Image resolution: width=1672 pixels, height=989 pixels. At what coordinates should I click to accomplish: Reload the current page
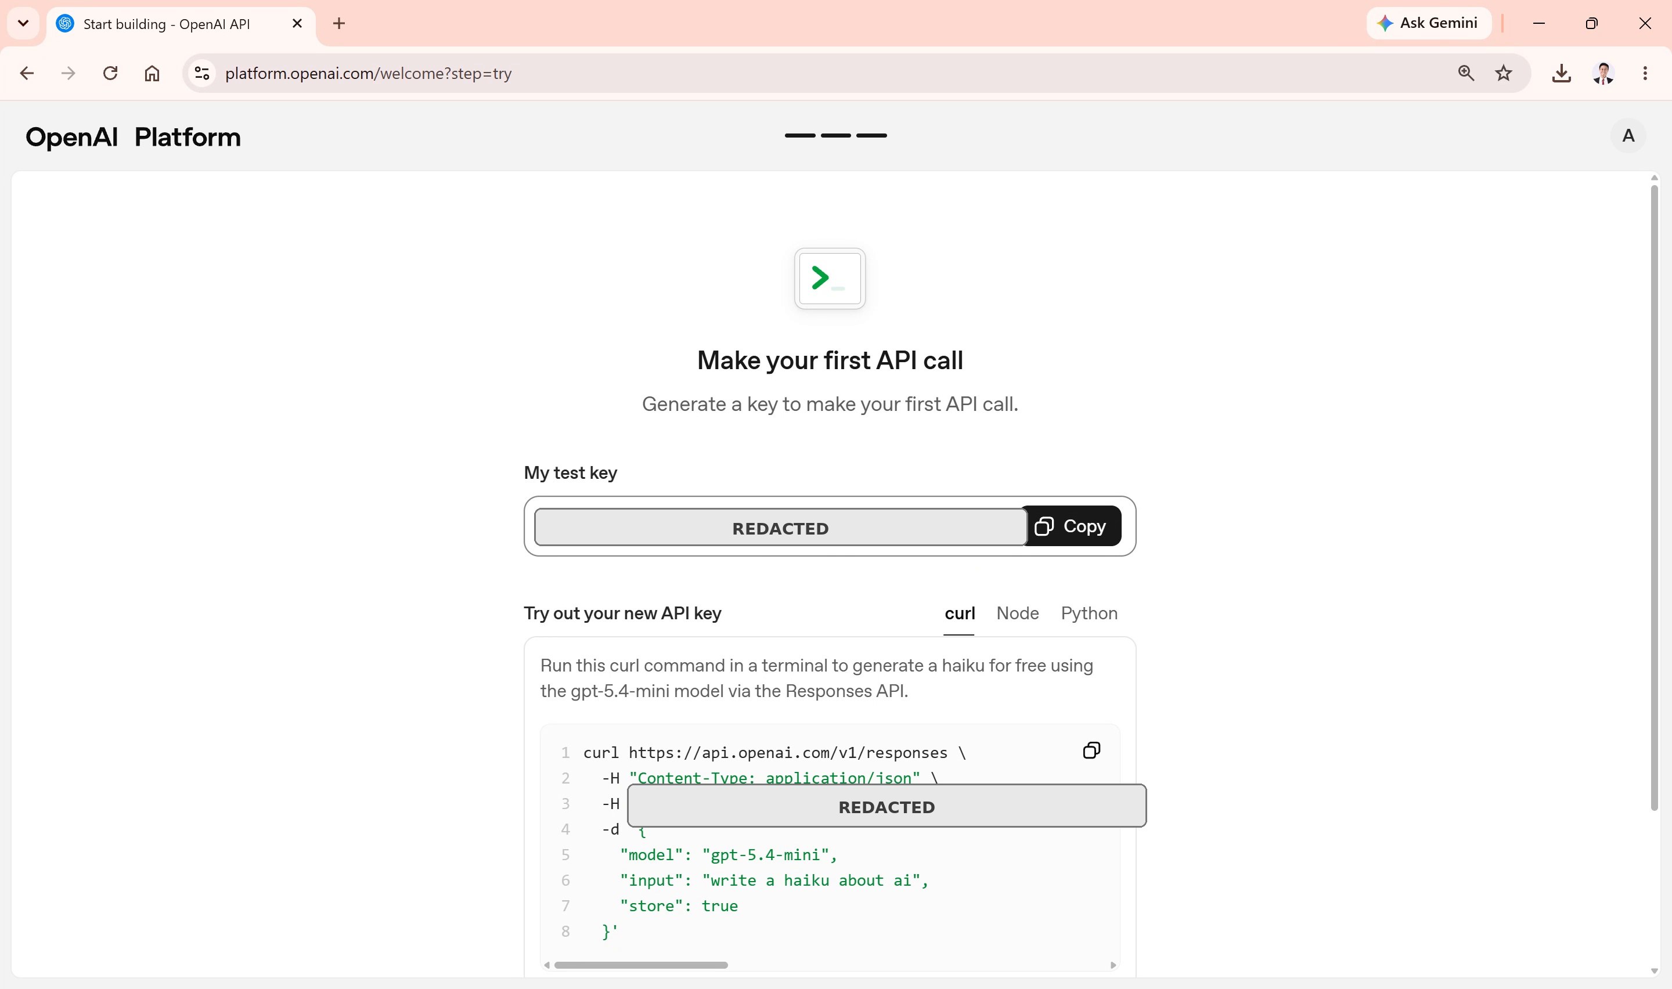tap(111, 73)
